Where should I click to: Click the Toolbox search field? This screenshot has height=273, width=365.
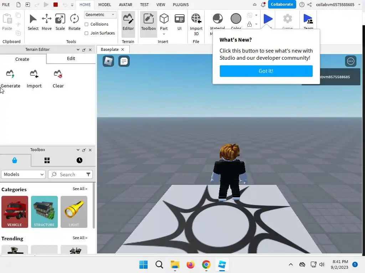click(70, 174)
